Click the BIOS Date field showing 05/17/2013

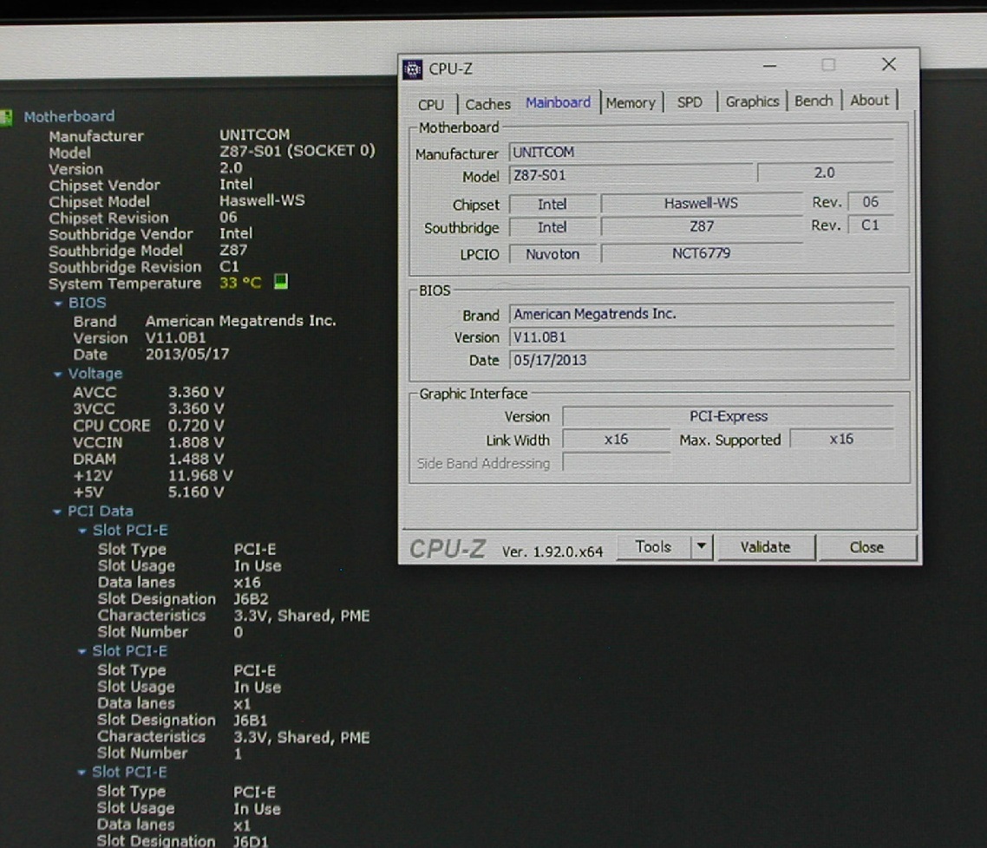[x=702, y=360]
